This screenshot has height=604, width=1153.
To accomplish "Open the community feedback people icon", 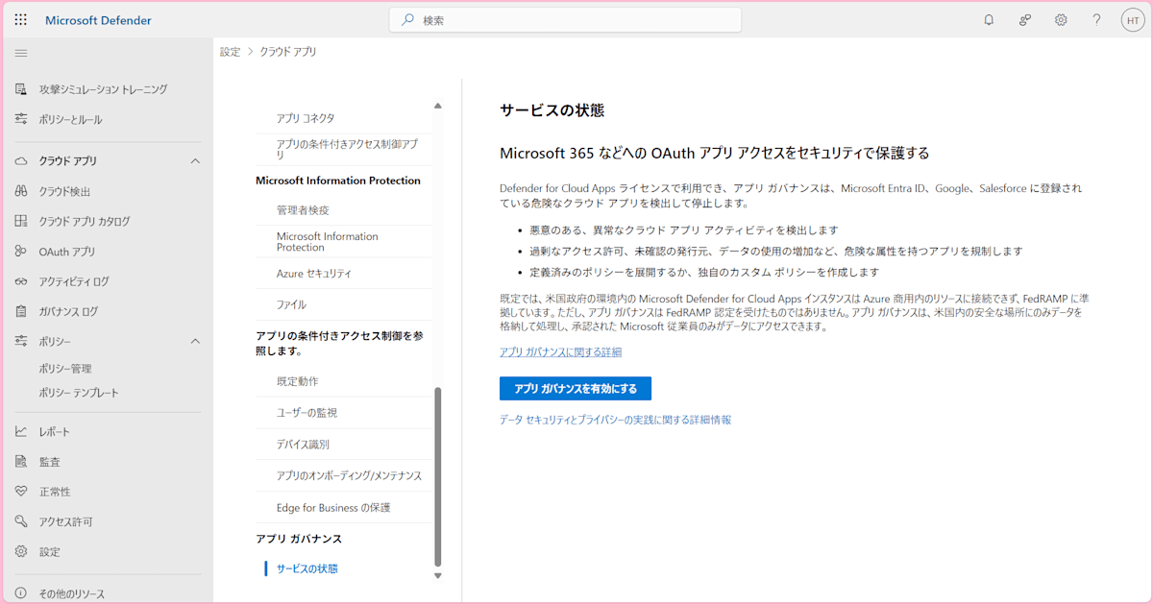I will tap(1025, 20).
